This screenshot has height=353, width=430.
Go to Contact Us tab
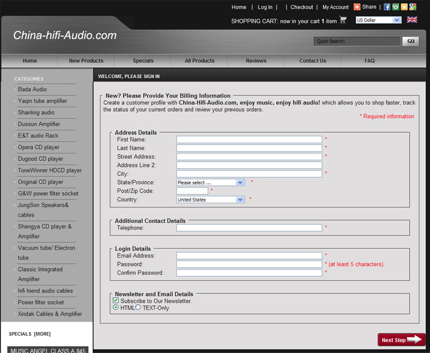pos(313,61)
